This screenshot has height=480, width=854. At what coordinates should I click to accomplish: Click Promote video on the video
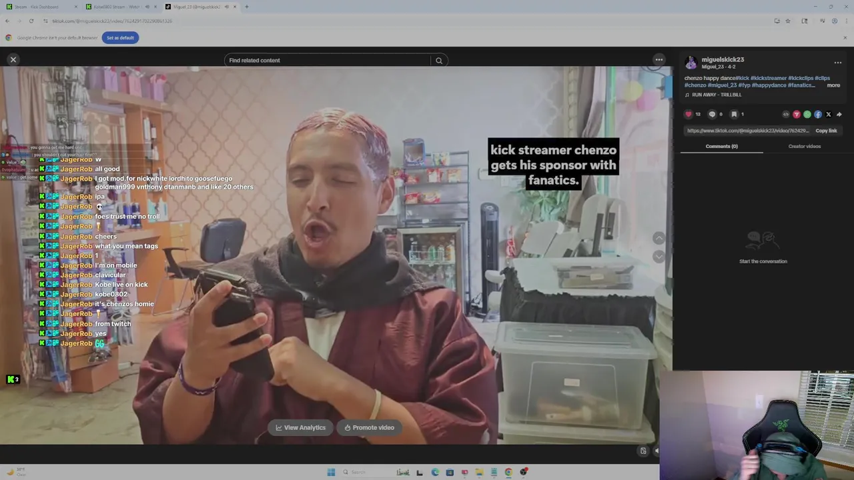coord(370,427)
